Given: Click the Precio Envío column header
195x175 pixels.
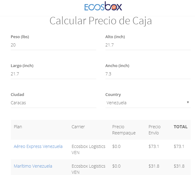Looking at the screenshot, I should click(154, 130).
